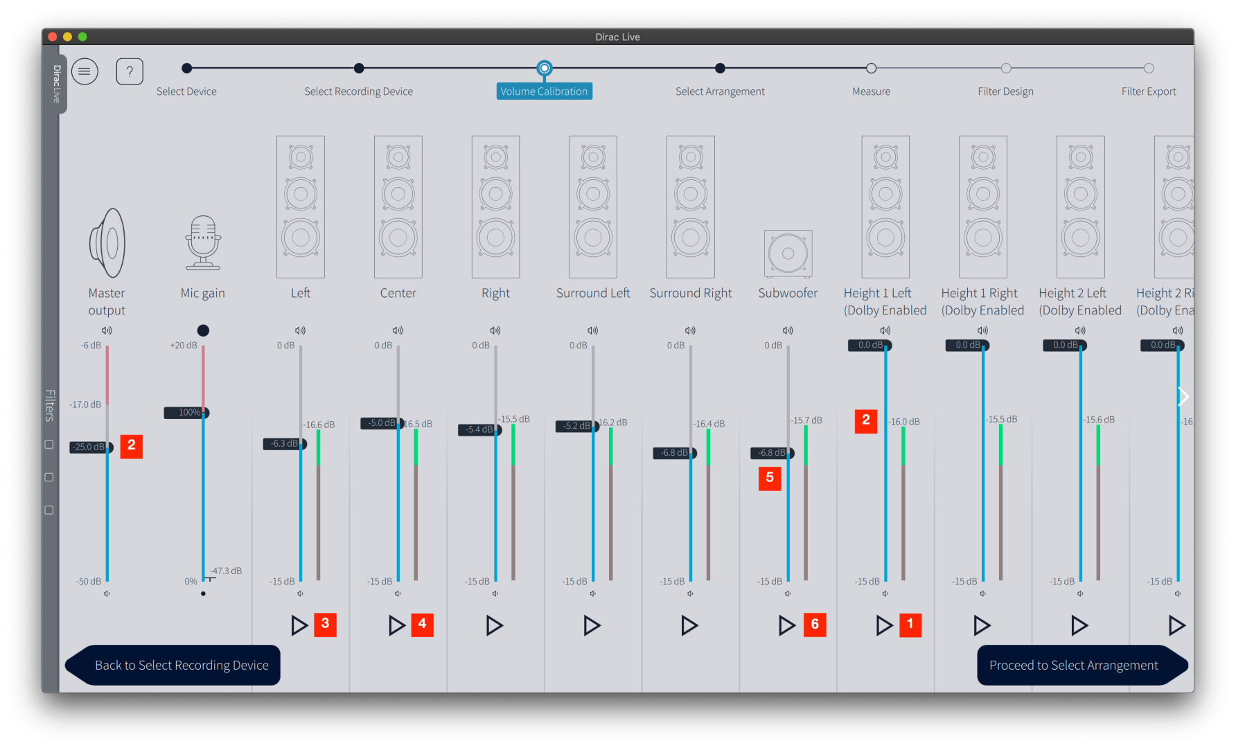This screenshot has width=1236, height=748.
Task: Jump to the Select Arrangement step
Action: pos(720,68)
